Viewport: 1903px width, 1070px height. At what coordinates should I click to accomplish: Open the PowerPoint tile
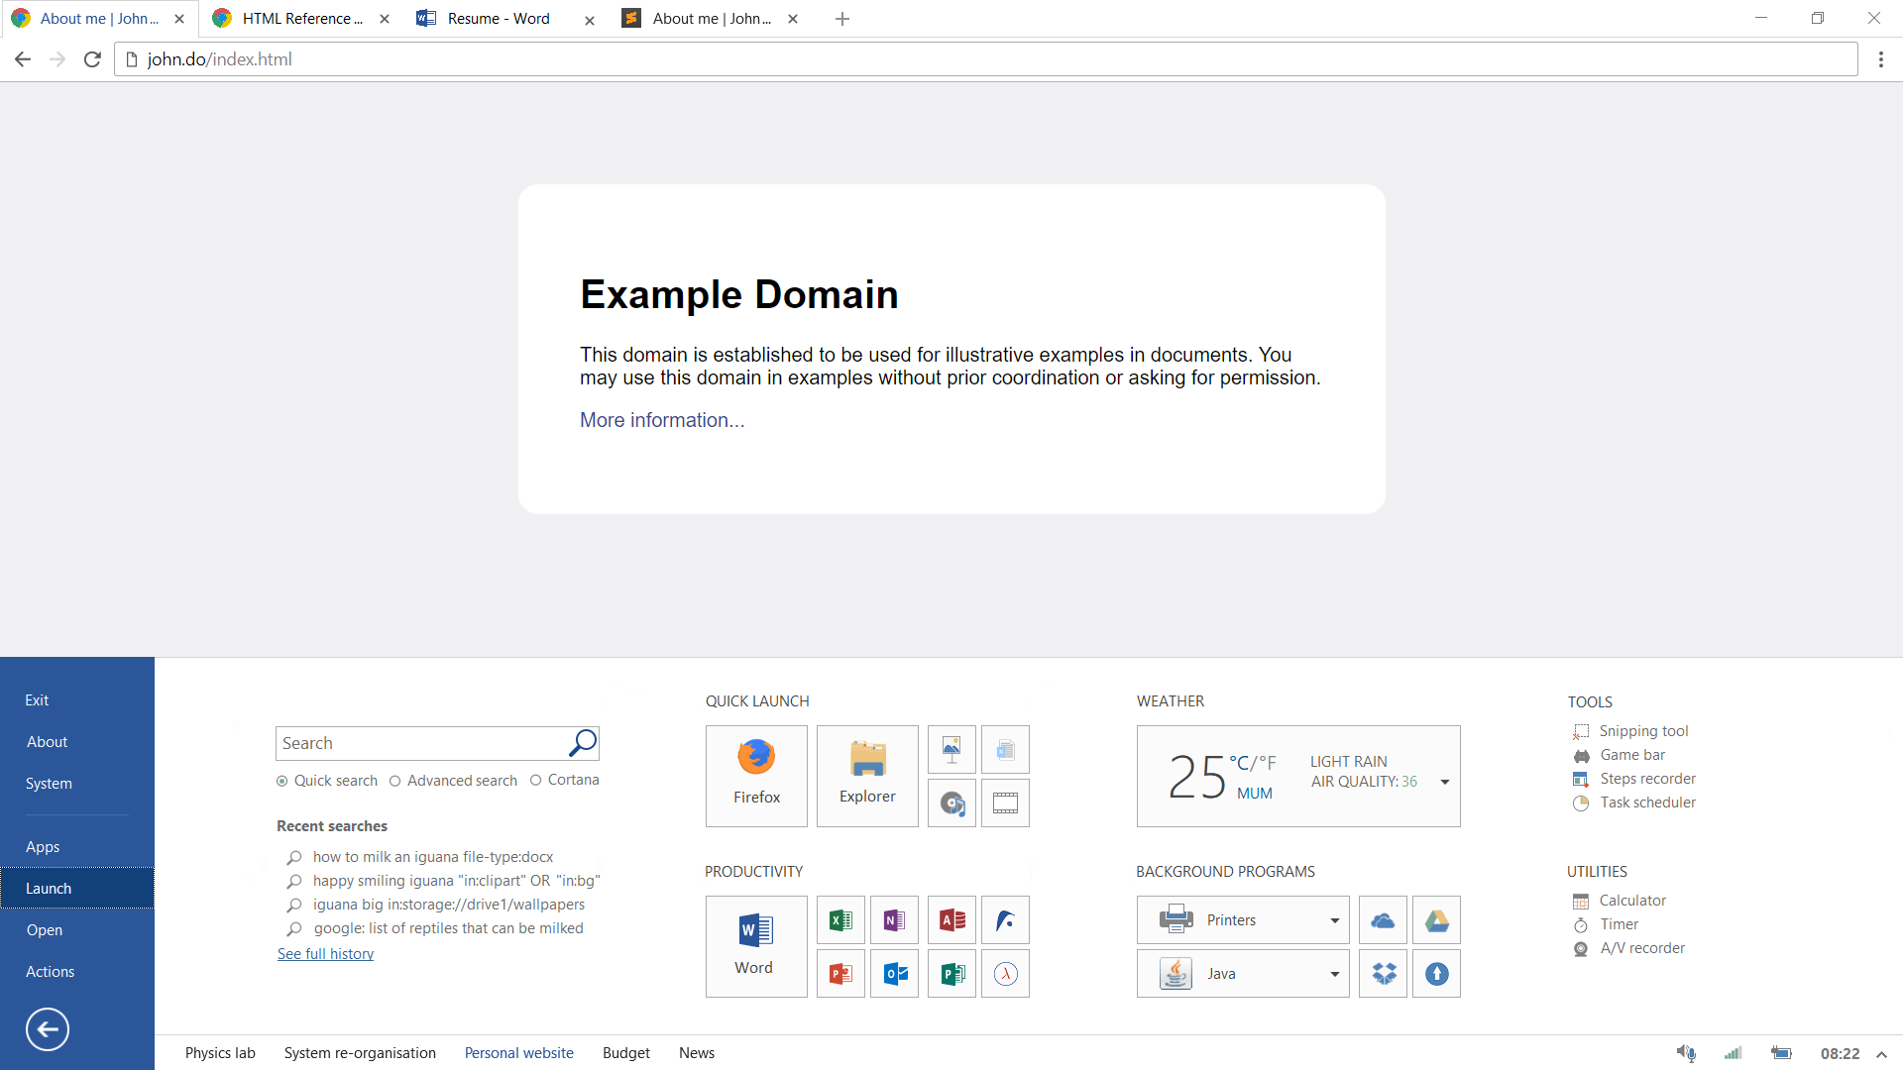pyautogui.click(x=840, y=974)
